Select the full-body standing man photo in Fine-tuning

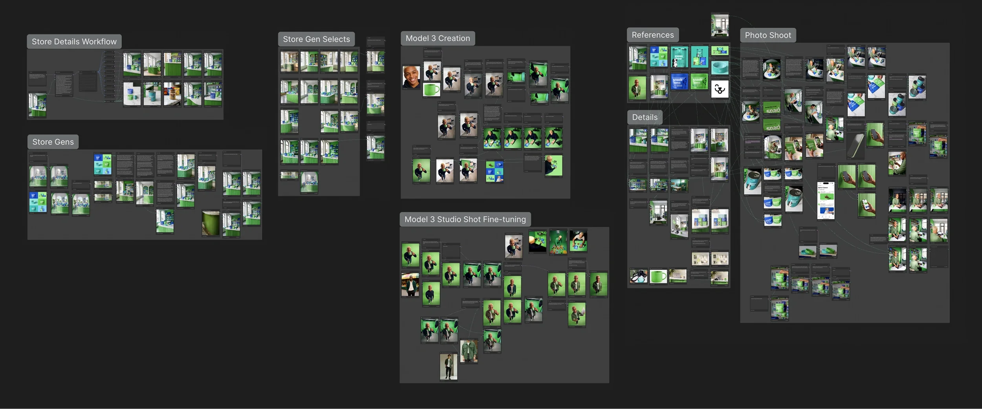coord(449,366)
